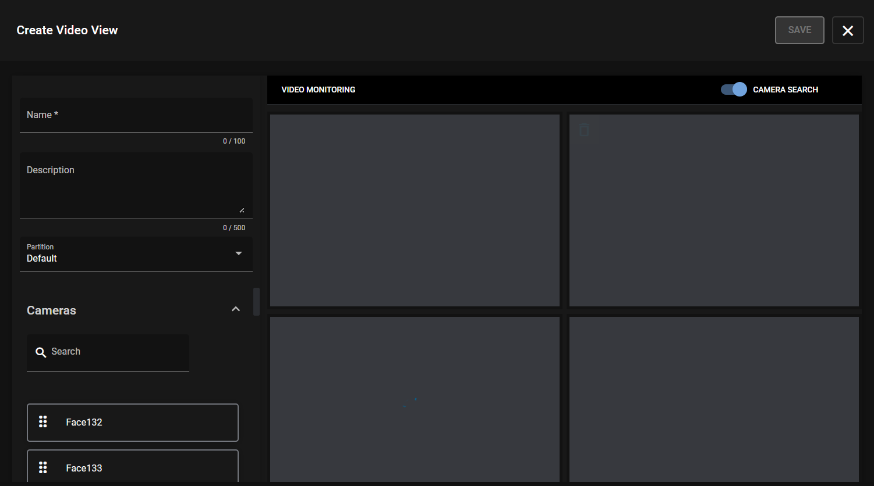Click the Name input field

136,115
